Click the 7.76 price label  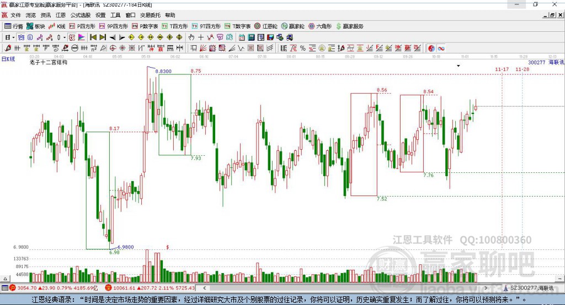[x=428, y=175]
